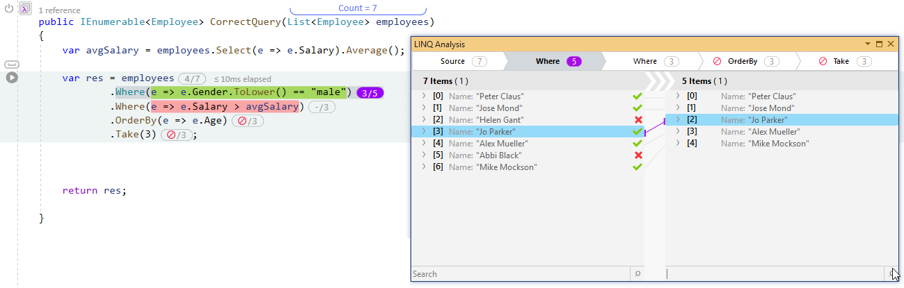
Task: Click green check next to Peter Claus
Action: coord(637,96)
